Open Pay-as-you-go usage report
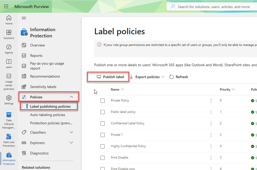The image size is (257, 170). point(47,66)
